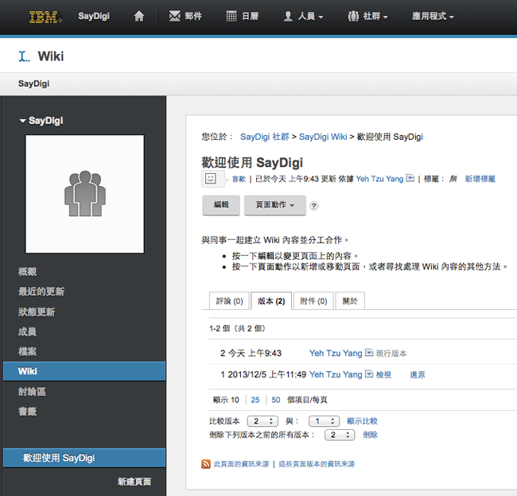Click the 編輯 button
Image resolution: width=517 pixels, height=496 pixels.
[220, 205]
